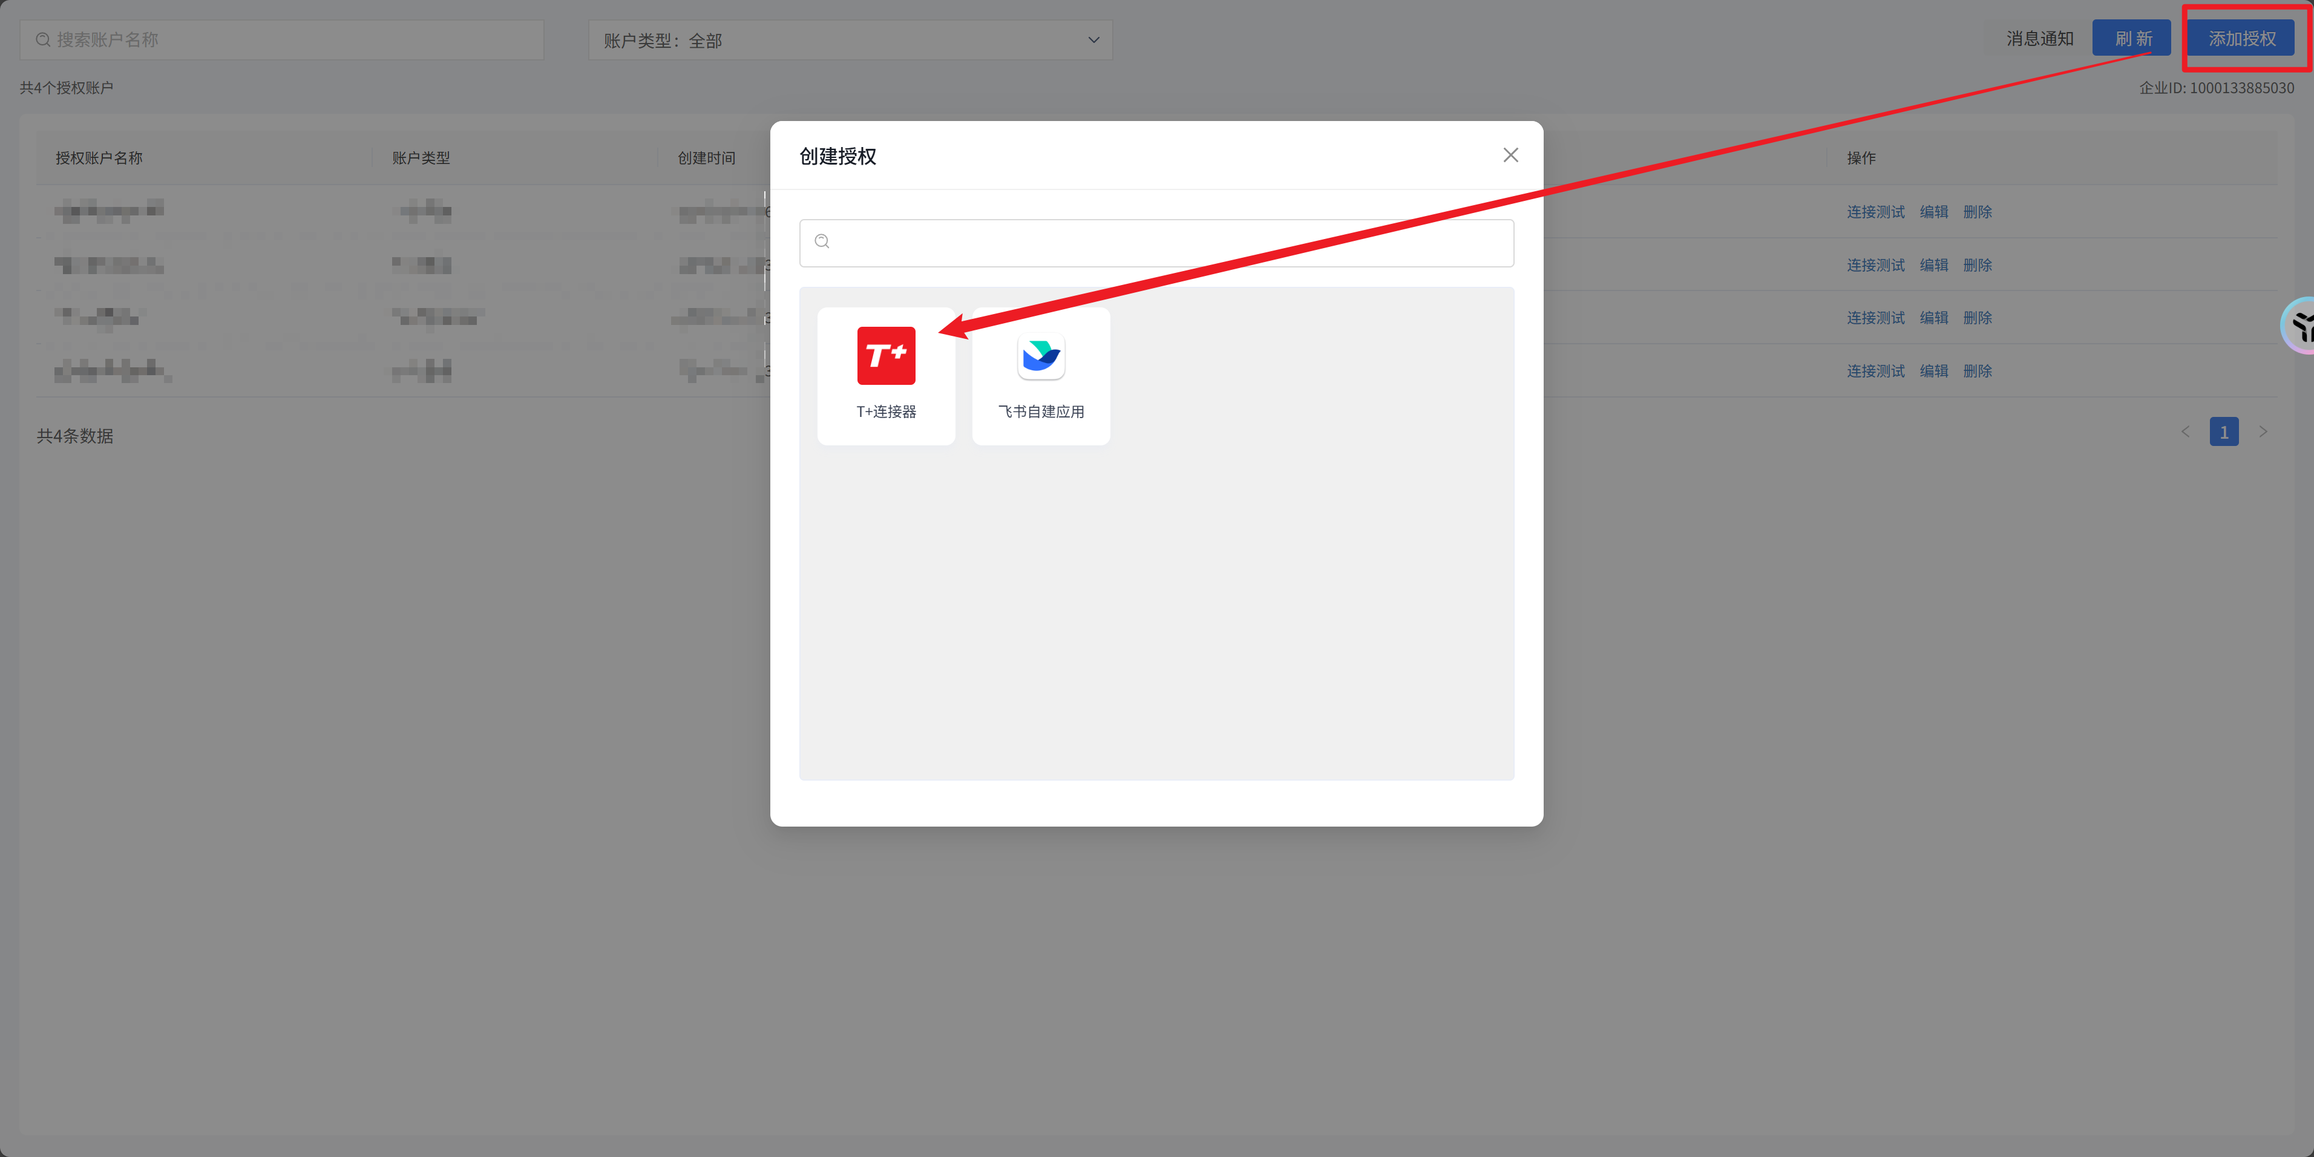Click 连接测试 in the fourth row

point(1875,371)
